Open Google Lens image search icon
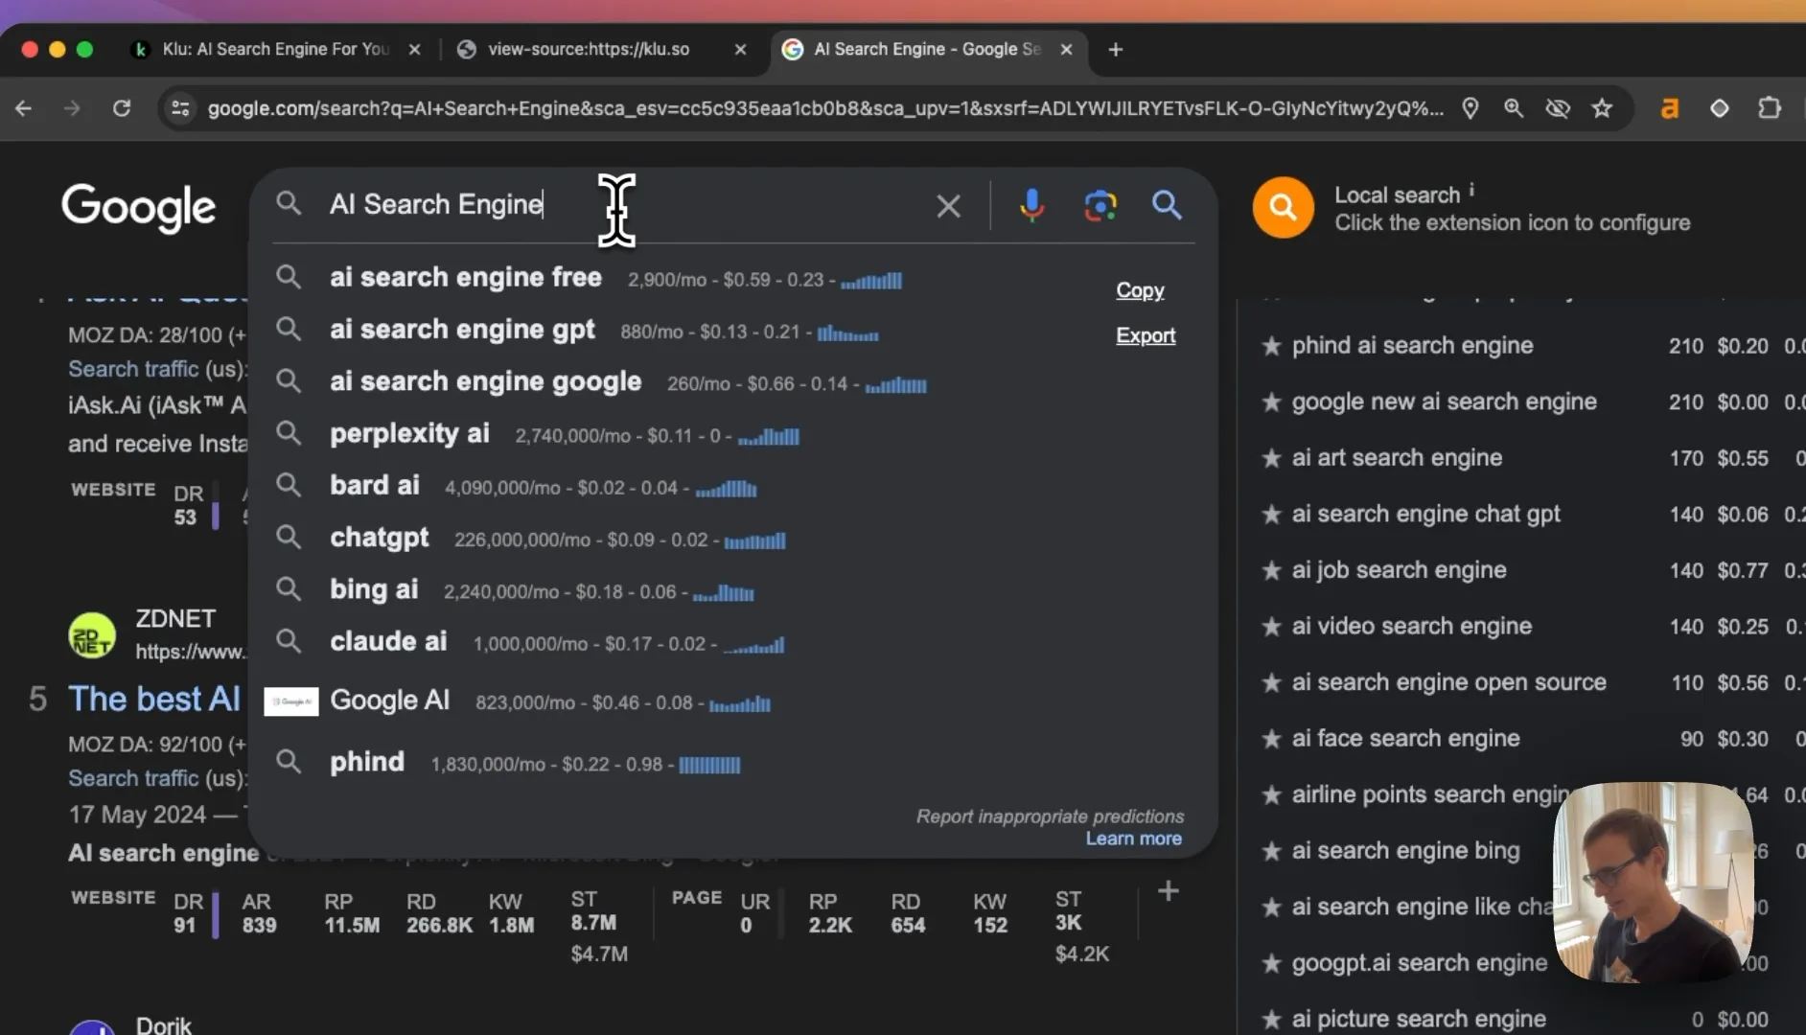The image size is (1806, 1035). point(1100,205)
